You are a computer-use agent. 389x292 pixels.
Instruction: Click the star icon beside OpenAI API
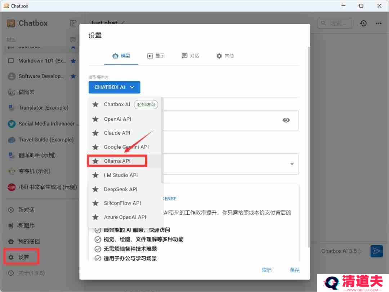(x=95, y=119)
